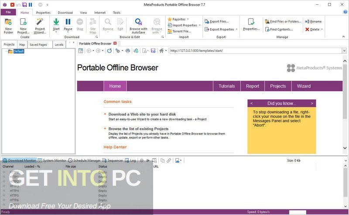
Task: Click the page's scroll down arrow
Action: [x=345, y=148]
